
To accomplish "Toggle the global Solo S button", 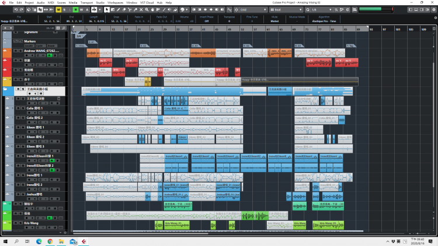I will 64,10.
